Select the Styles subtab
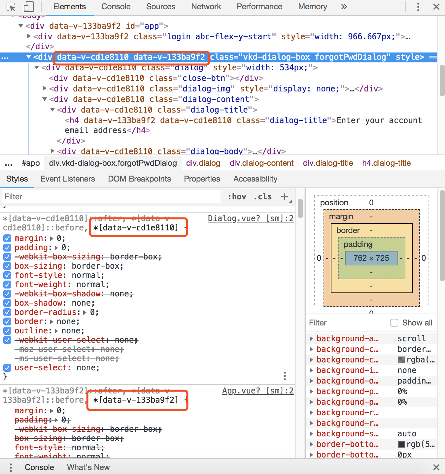 tap(17, 179)
